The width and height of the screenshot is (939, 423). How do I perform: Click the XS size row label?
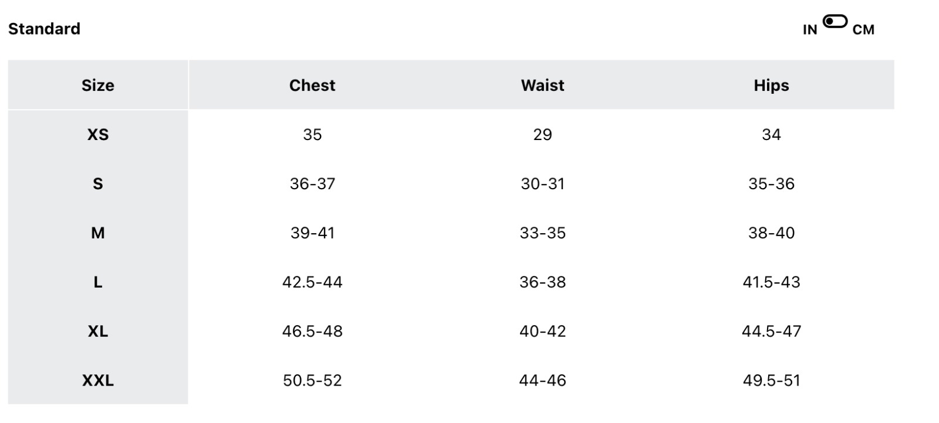click(x=98, y=135)
